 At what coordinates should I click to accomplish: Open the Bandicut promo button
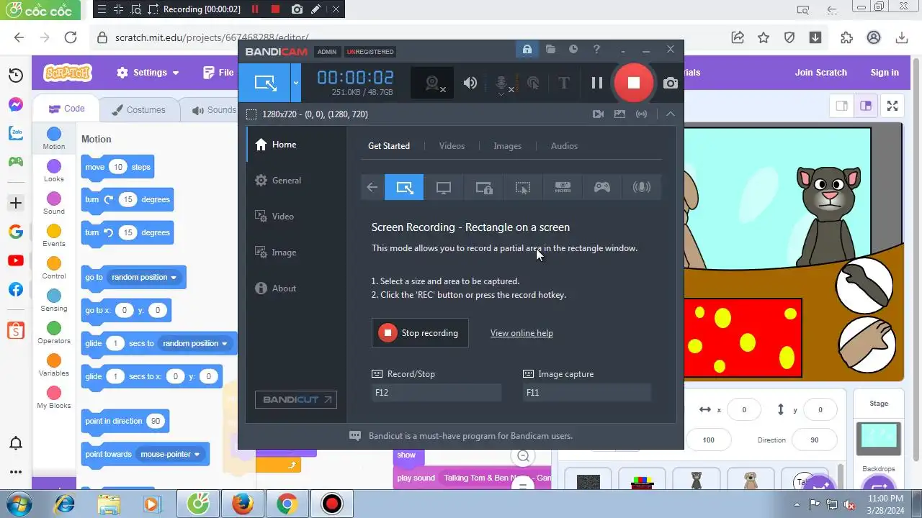tap(296, 399)
